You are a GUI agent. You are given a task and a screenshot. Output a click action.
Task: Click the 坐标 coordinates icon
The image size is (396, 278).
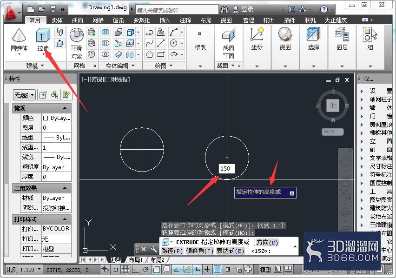[257, 34]
